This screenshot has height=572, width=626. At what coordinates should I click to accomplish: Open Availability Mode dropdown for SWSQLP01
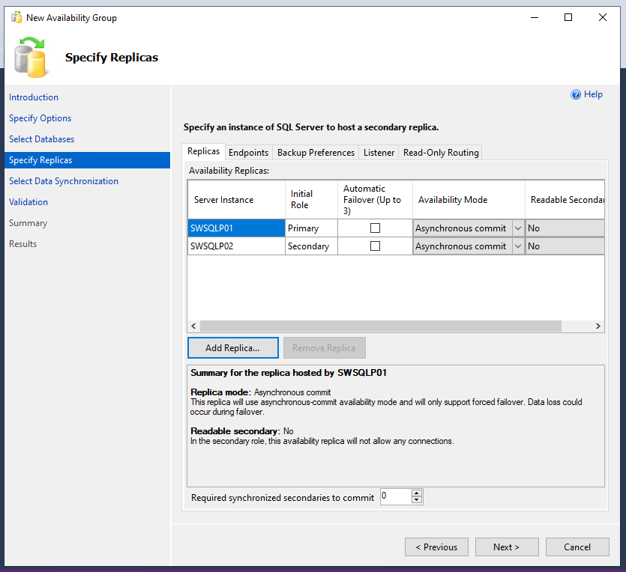click(518, 228)
